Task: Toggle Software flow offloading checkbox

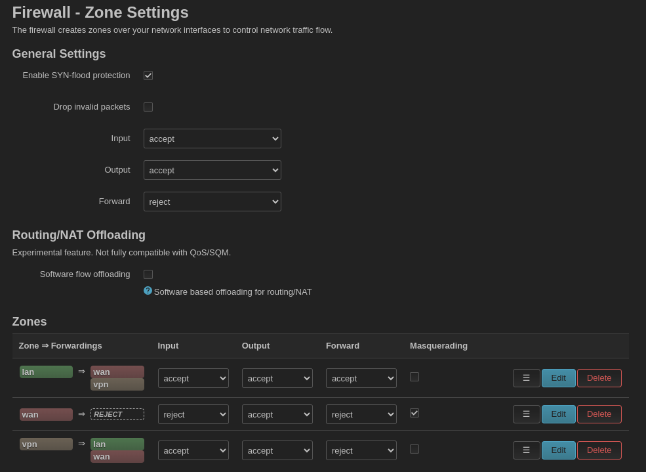Action: coord(148,274)
